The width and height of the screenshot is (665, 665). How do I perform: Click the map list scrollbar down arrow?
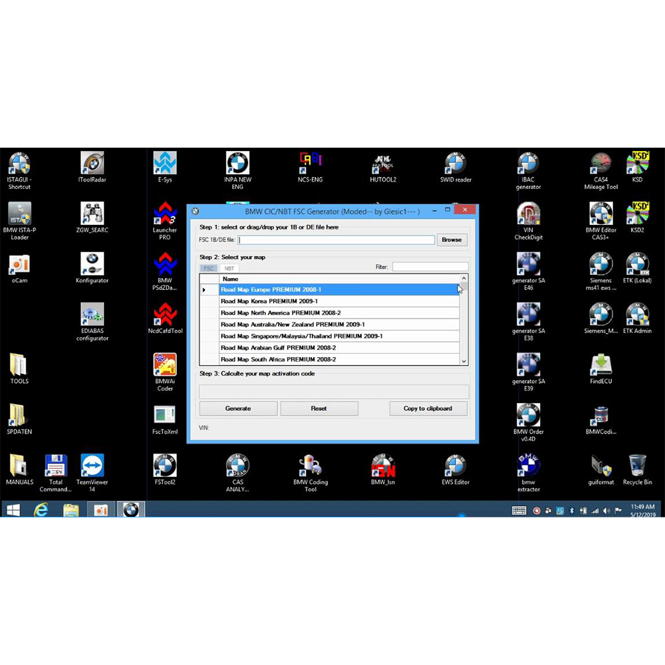464,360
